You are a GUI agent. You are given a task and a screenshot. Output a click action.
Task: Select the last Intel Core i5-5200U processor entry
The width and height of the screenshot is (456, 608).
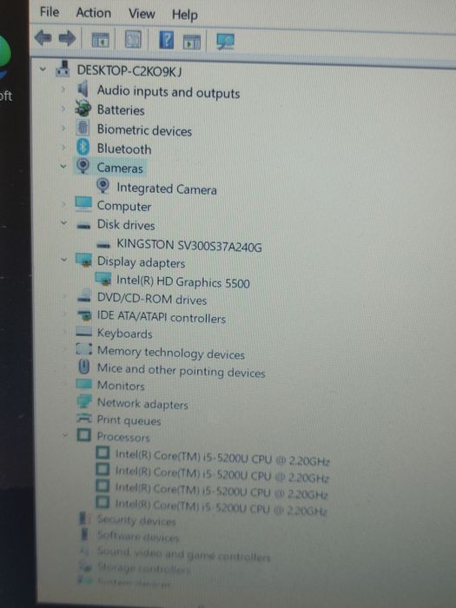click(x=221, y=507)
